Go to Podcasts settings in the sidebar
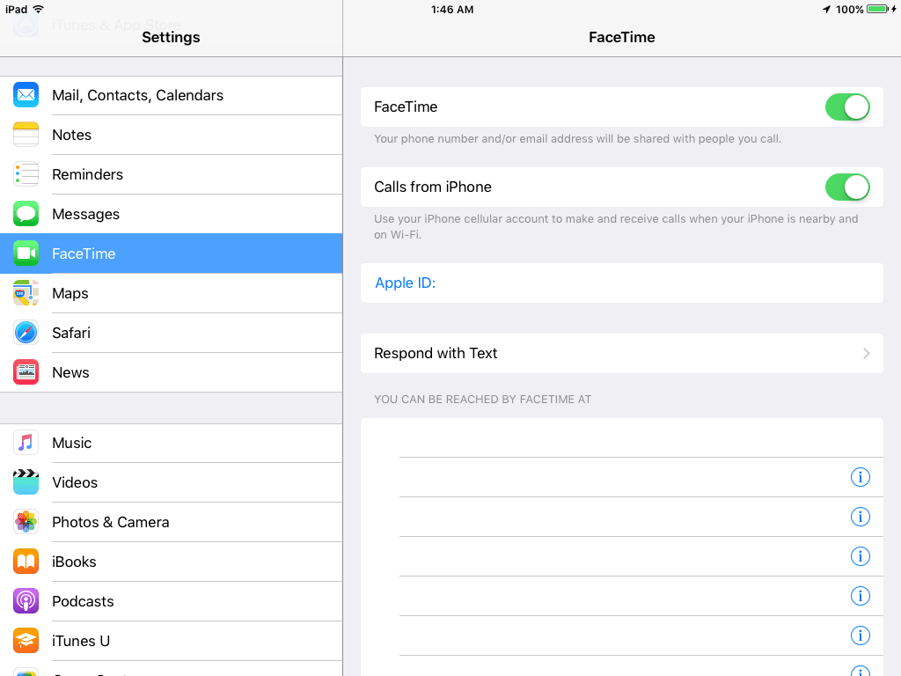The height and width of the screenshot is (676, 901). point(172,601)
